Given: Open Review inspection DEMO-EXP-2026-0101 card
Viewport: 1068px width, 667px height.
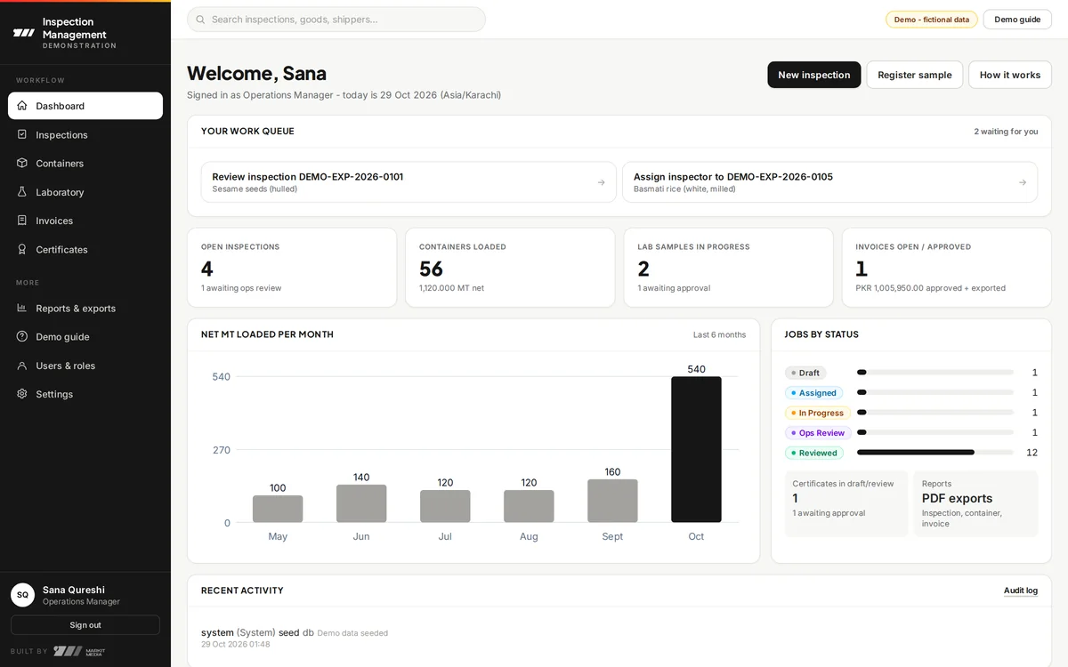Looking at the screenshot, I should pos(409,182).
